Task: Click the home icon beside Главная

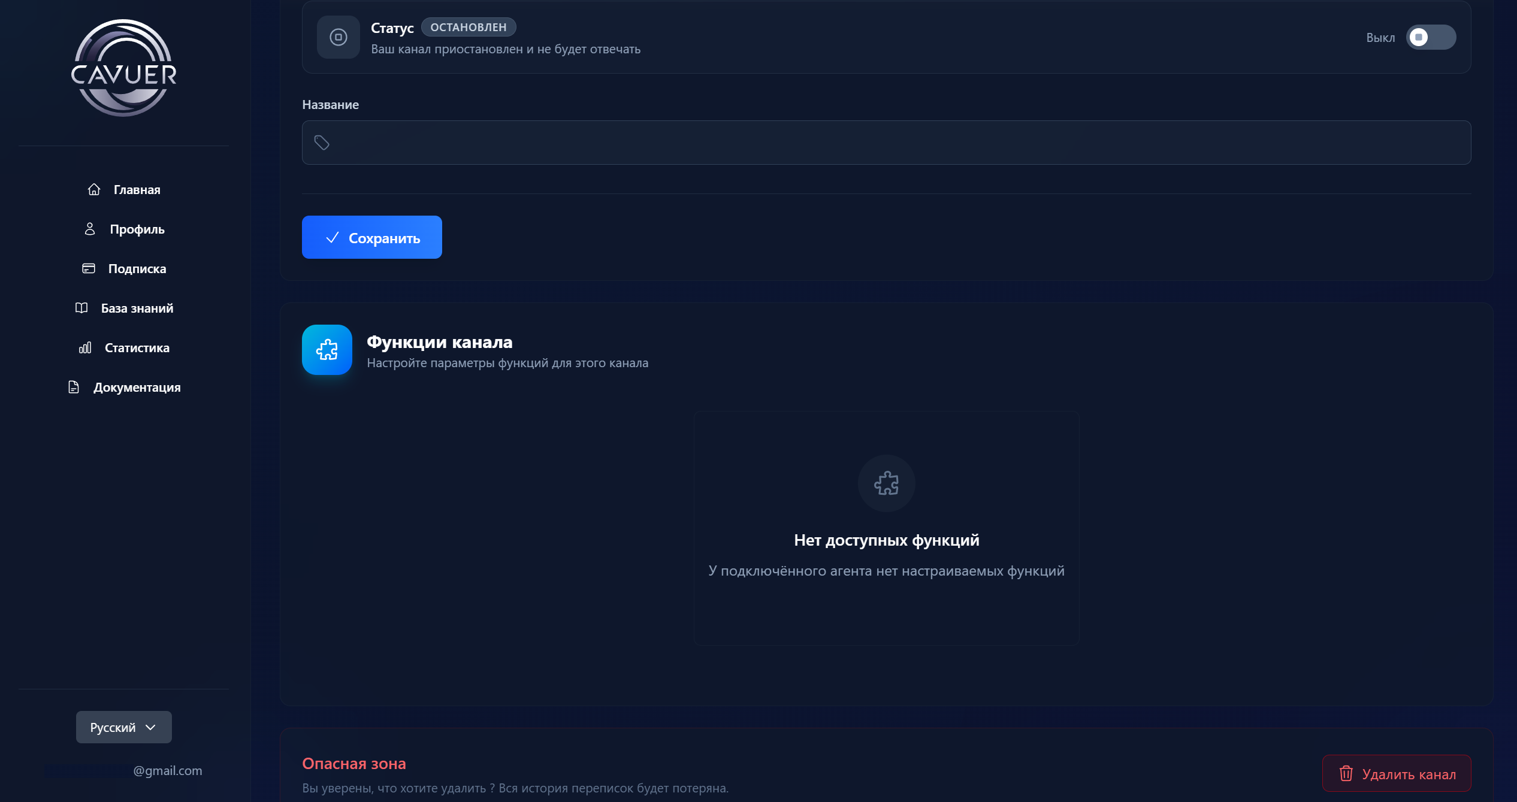Action: (94, 189)
